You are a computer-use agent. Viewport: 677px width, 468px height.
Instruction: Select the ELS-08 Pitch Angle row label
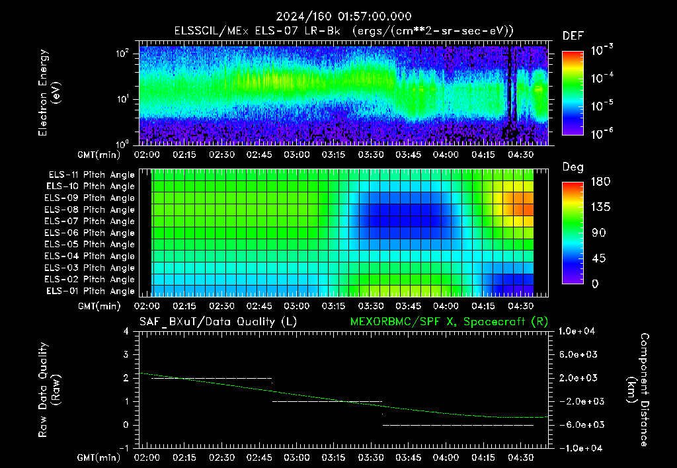(x=90, y=210)
